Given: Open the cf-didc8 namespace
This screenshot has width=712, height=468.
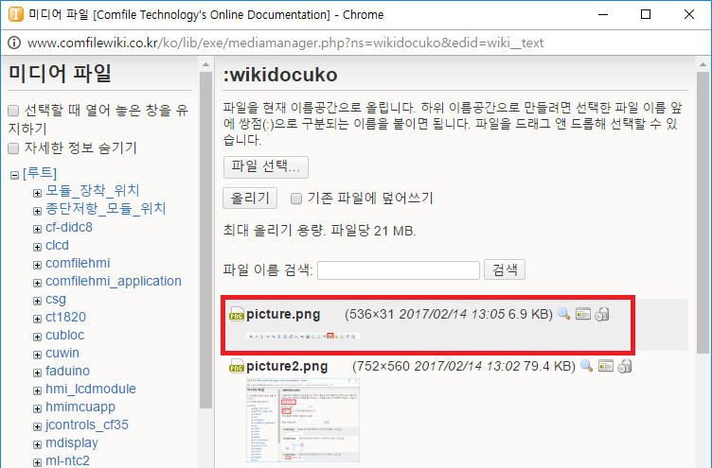Looking at the screenshot, I should [x=68, y=227].
